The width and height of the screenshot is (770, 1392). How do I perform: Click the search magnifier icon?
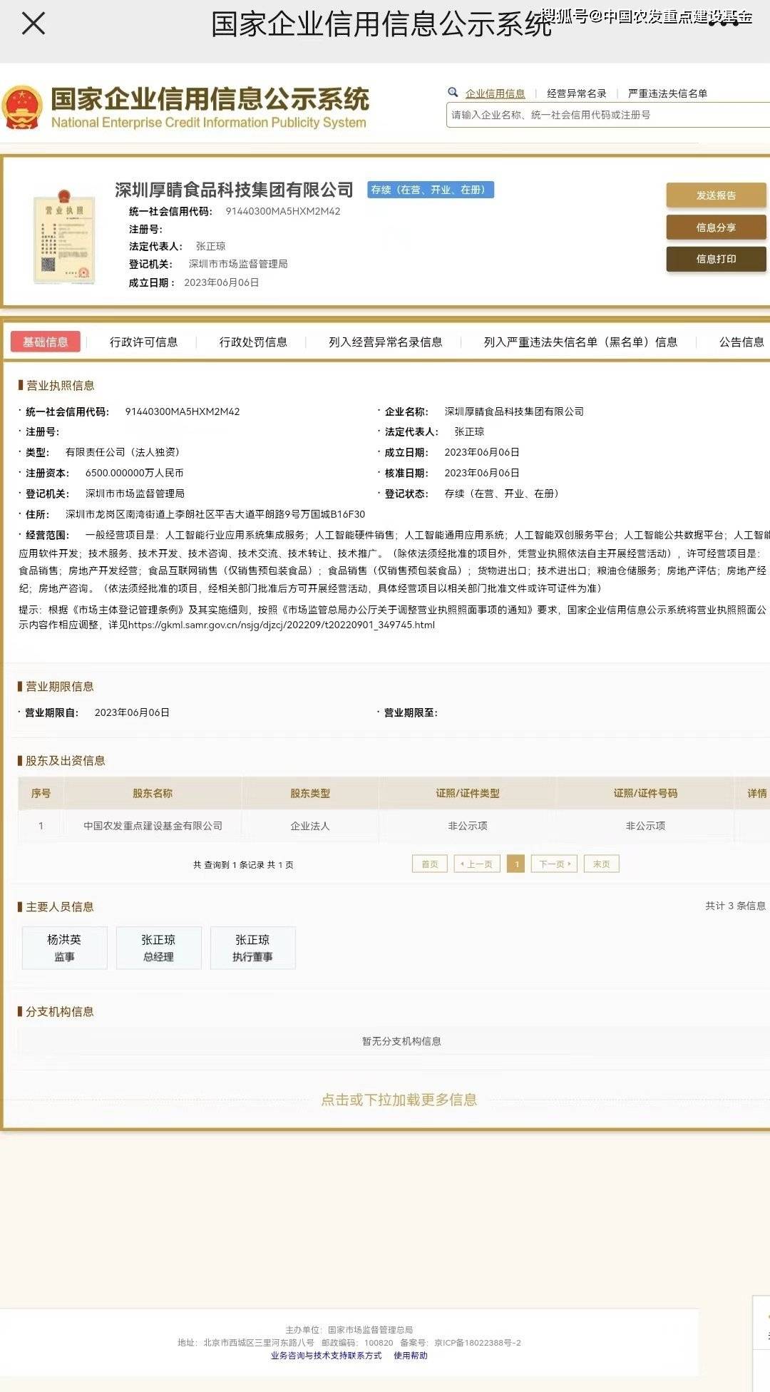pyautogui.click(x=453, y=92)
